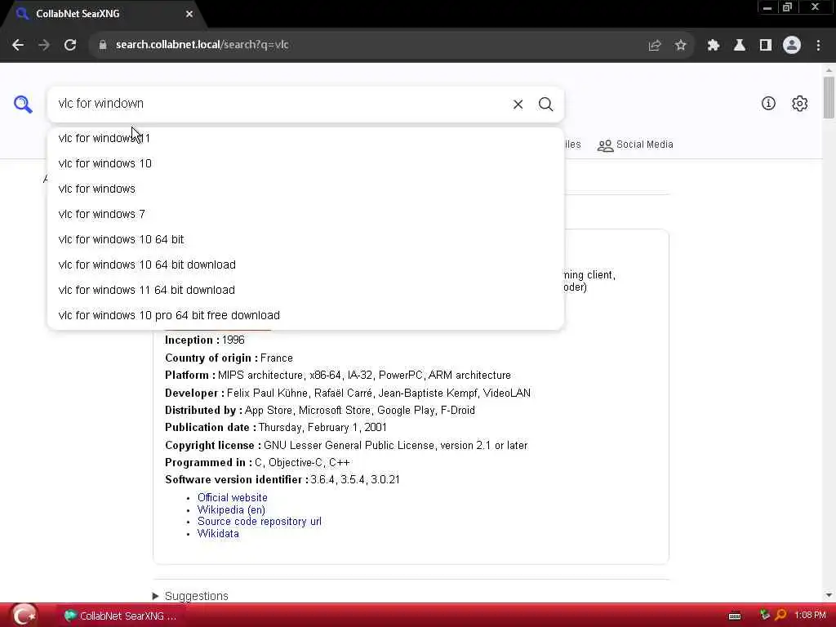Image resolution: width=836 pixels, height=627 pixels.
Task: Submit search with magnifier button
Action: click(x=545, y=104)
